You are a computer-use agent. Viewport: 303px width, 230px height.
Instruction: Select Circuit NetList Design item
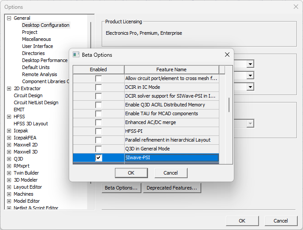pyautogui.click(x=36, y=102)
